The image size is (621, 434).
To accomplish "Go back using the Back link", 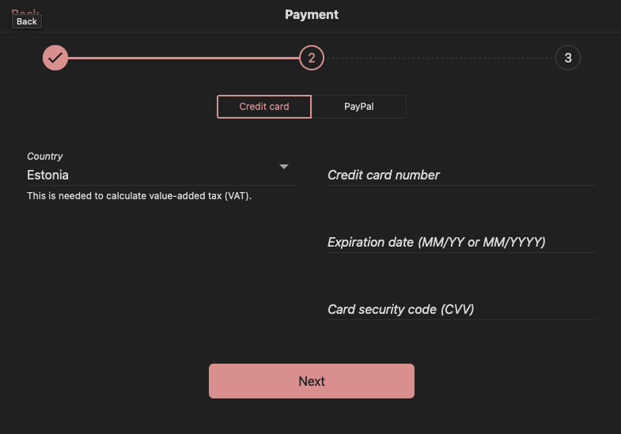I will point(25,12).
